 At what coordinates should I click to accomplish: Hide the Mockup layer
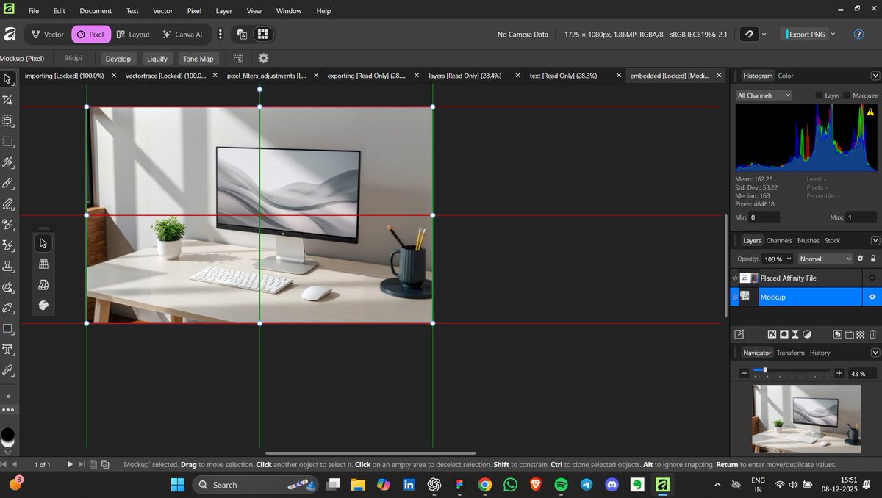tap(872, 297)
